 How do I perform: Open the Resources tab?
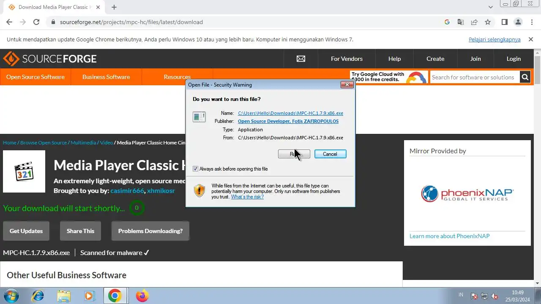(177, 77)
